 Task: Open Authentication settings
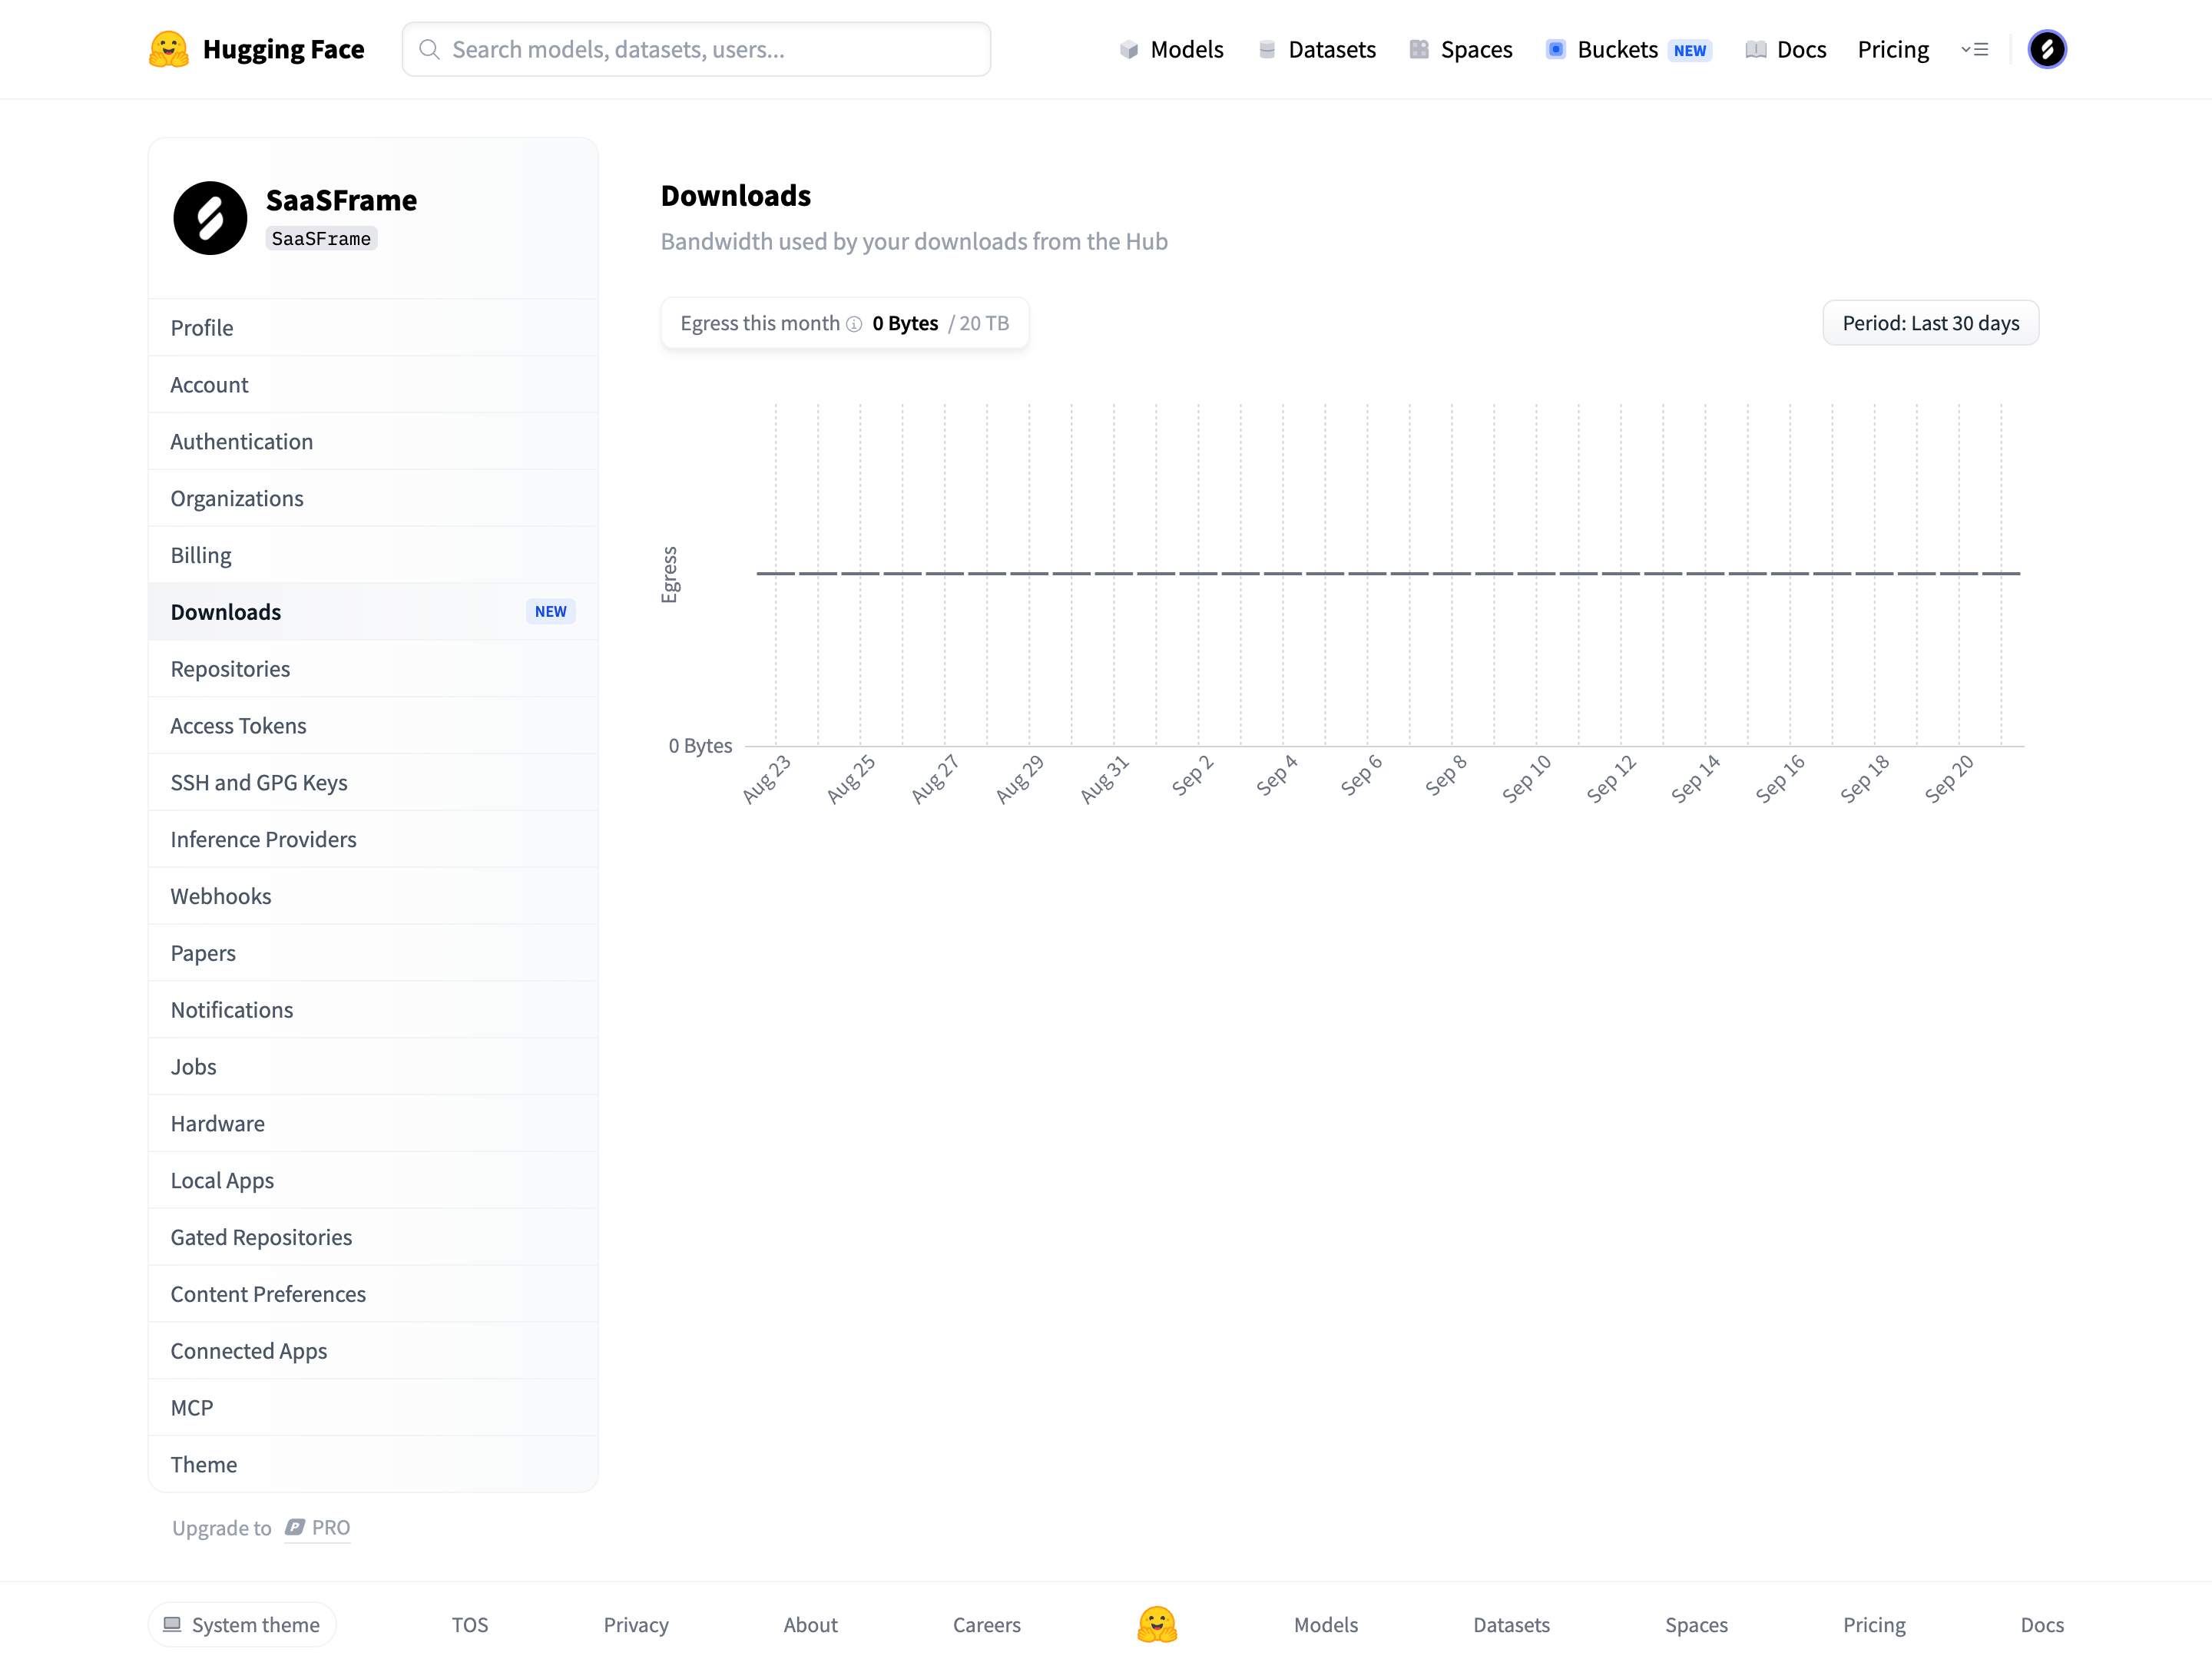click(373, 442)
